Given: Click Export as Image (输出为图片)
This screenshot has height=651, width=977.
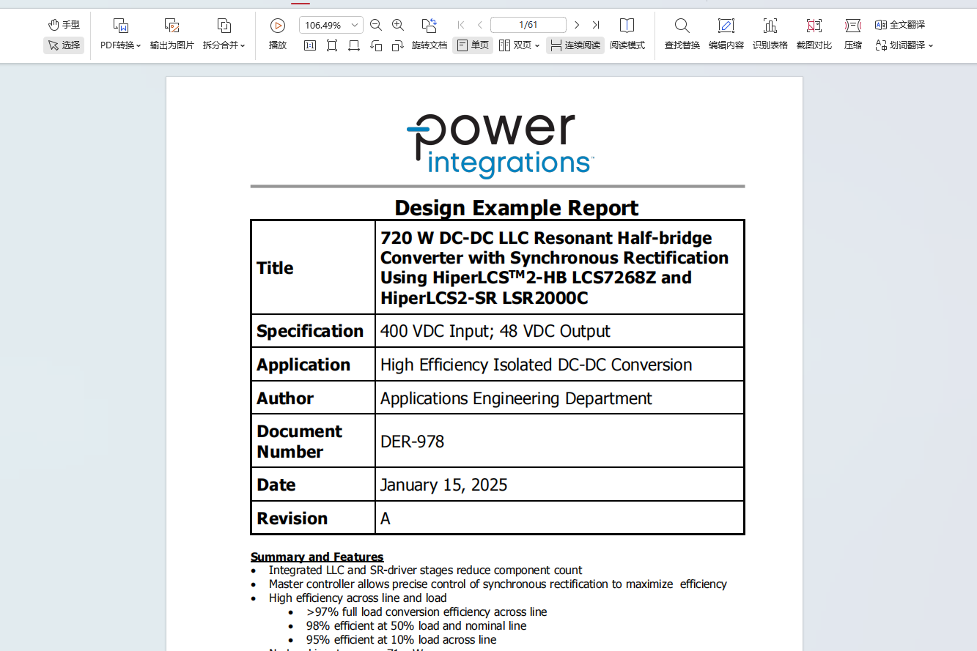Looking at the screenshot, I should (172, 35).
